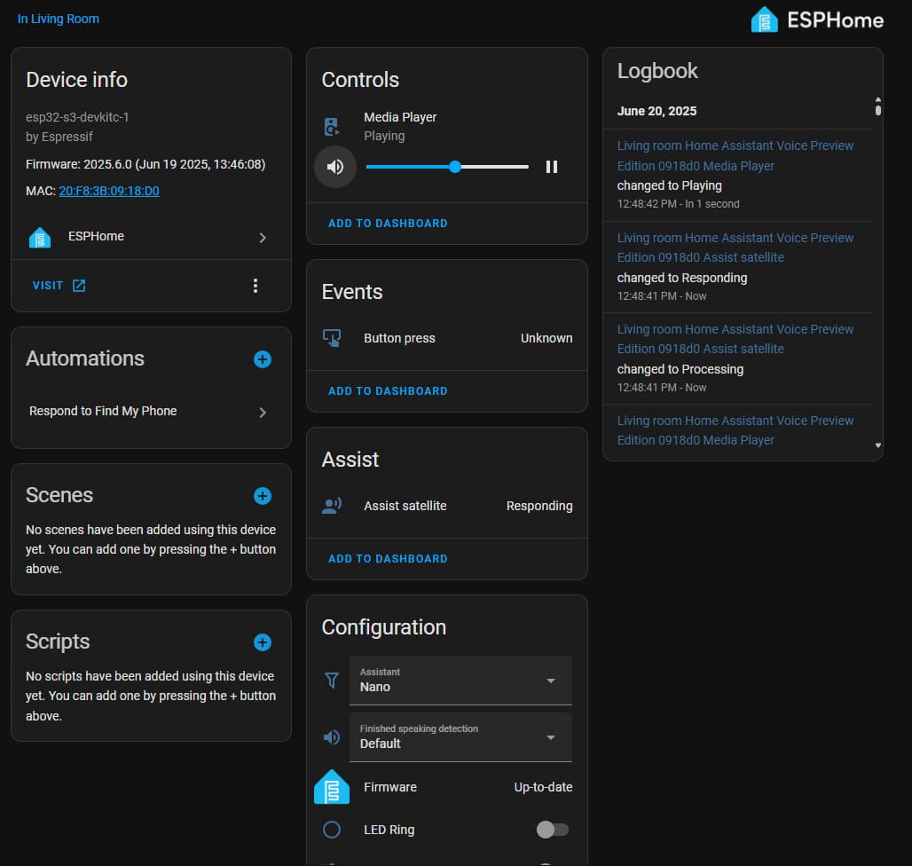Screen dimensions: 912x866
Task: Click the Firmware entity name in Configuration
Action: [390, 787]
